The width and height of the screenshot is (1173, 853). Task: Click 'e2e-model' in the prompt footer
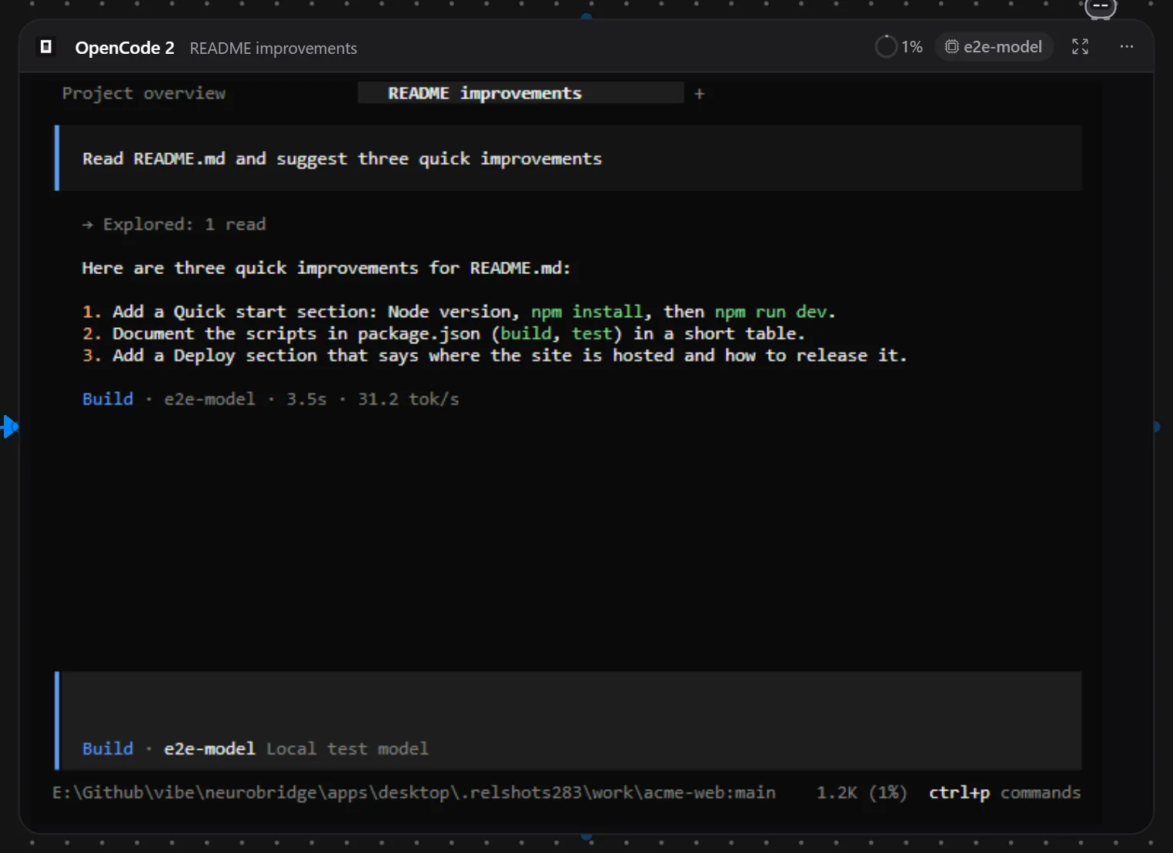point(209,748)
